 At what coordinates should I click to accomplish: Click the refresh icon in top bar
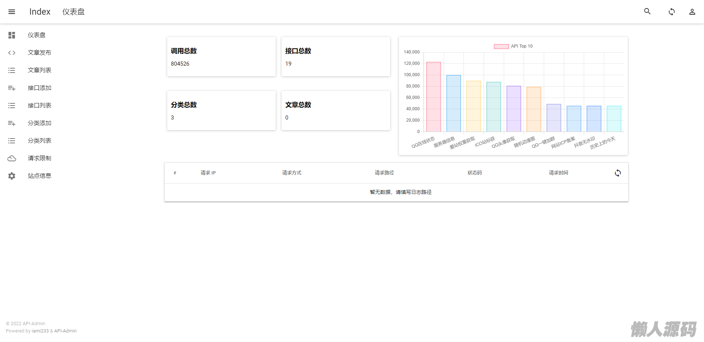coord(671,12)
